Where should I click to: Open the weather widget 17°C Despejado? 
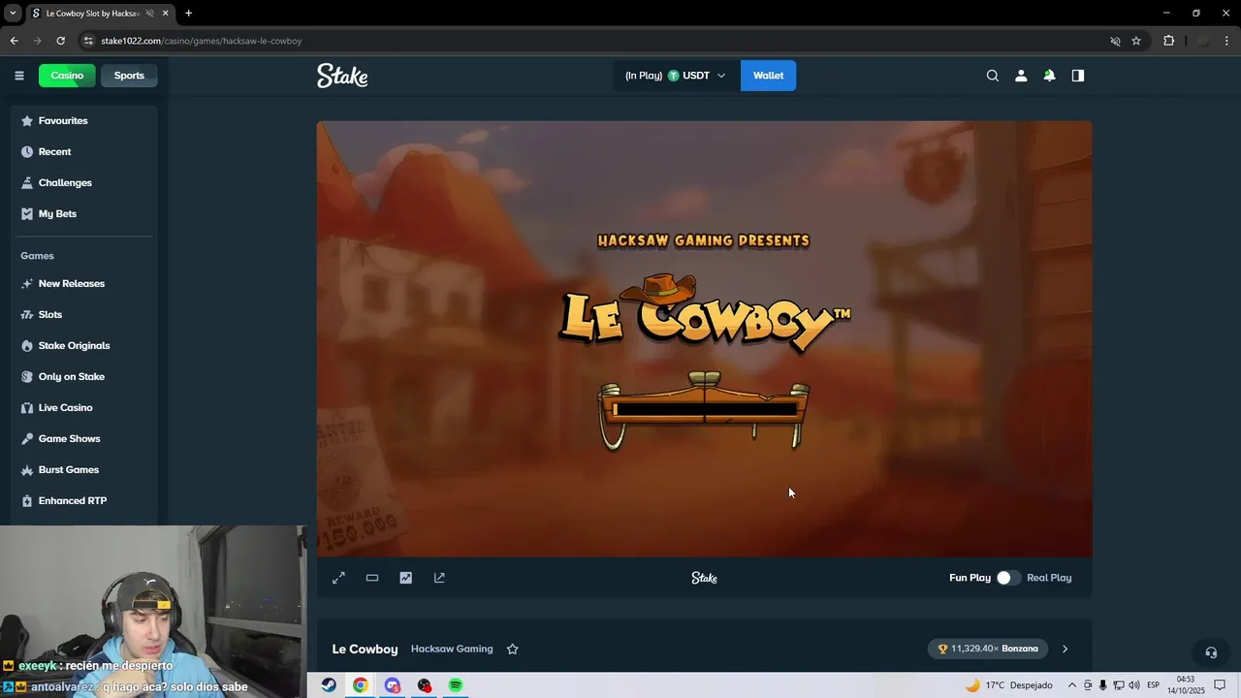pos(1008,685)
